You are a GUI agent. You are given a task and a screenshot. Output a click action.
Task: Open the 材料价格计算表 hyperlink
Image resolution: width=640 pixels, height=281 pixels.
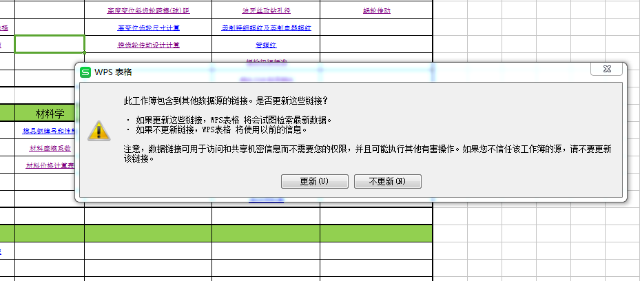tap(50, 165)
